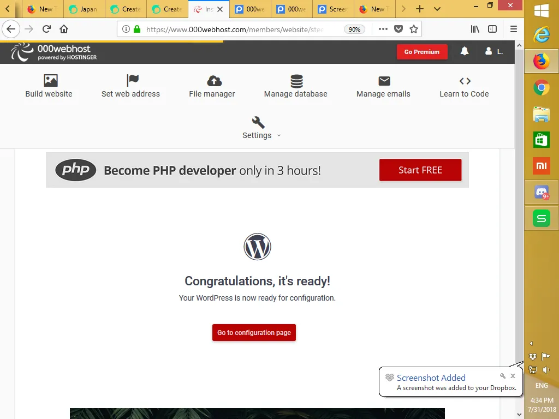559x419 pixels.
Task: Click the URL address field
Action: 234,29
